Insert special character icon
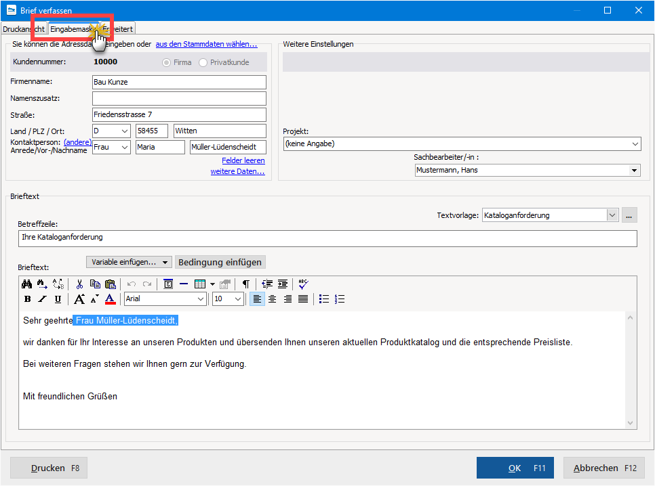 pos(168,284)
